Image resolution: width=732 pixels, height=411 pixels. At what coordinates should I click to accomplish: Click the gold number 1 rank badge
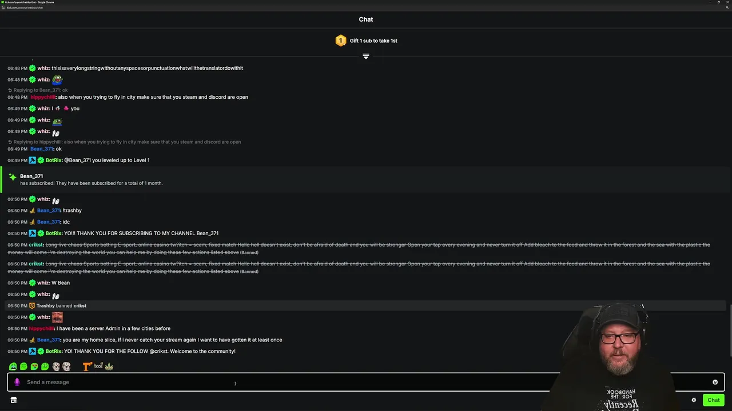pyautogui.click(x=341, y=41)
